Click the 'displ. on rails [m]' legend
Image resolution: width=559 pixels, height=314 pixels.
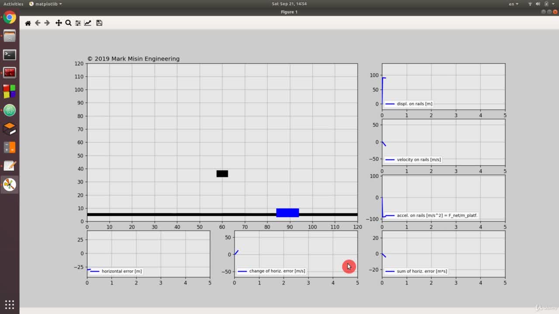tap(408, 104)
